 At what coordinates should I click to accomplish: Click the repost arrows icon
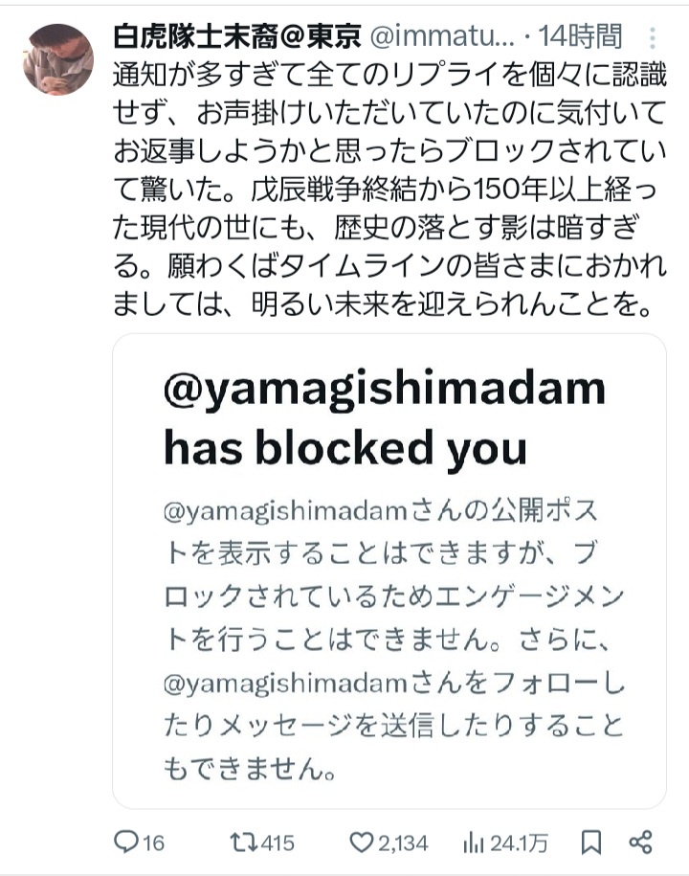coord(243,842)
